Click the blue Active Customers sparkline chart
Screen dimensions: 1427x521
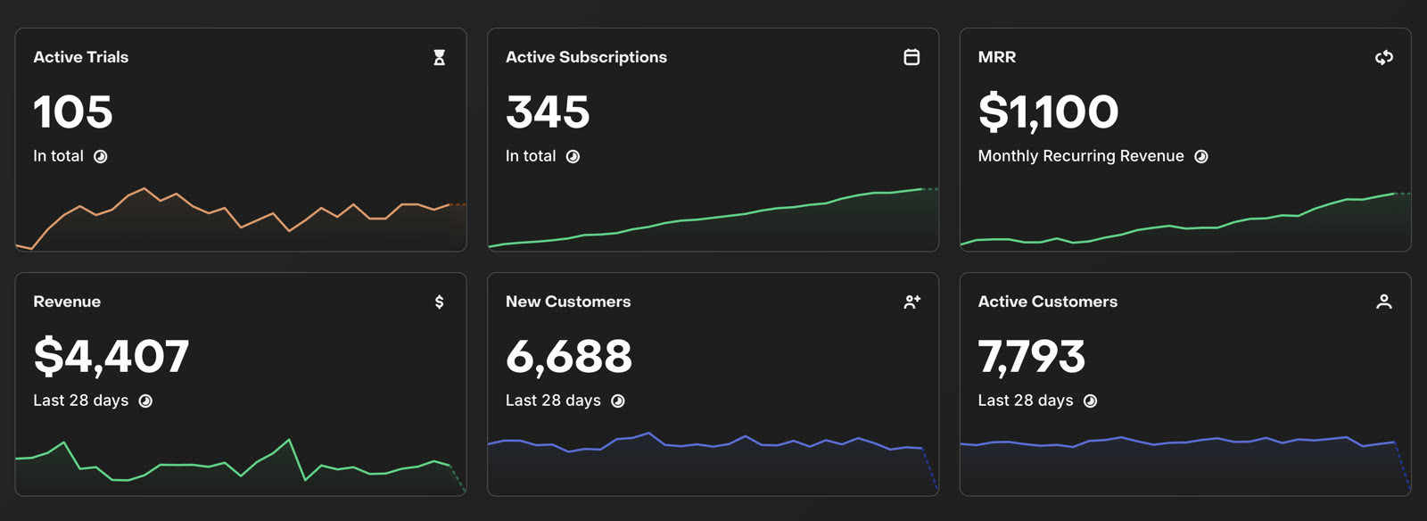1185,466
